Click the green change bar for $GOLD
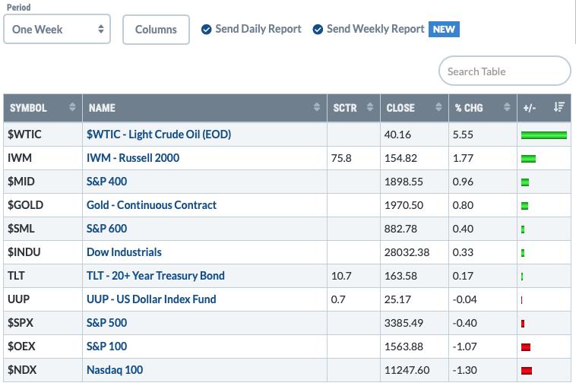The height and width of the screenshot is (386, 576). point(524,206)
